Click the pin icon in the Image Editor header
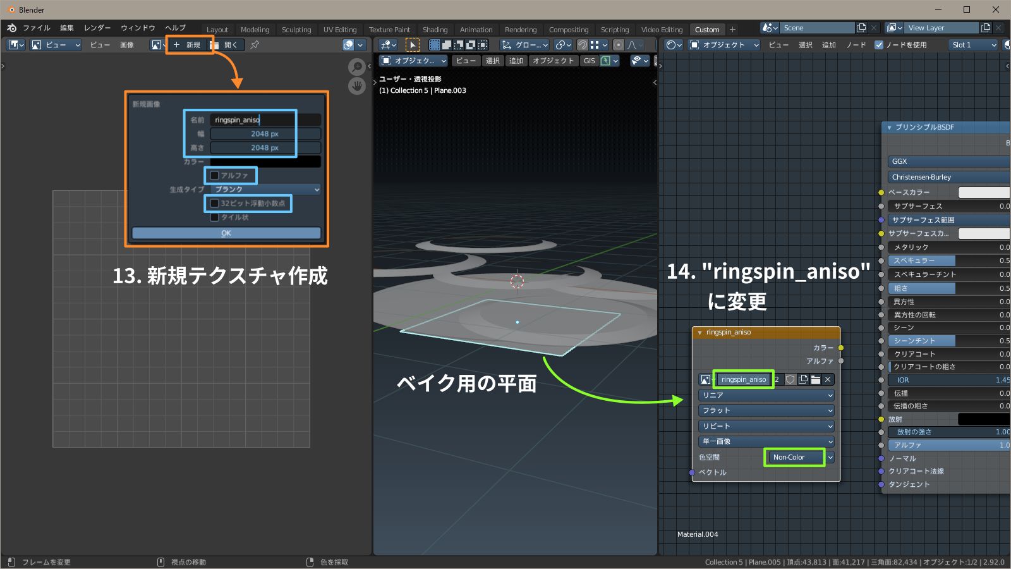1011x569 pixels. 255,44
